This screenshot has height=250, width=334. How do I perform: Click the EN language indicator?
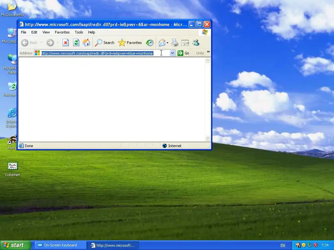[283, 245]
